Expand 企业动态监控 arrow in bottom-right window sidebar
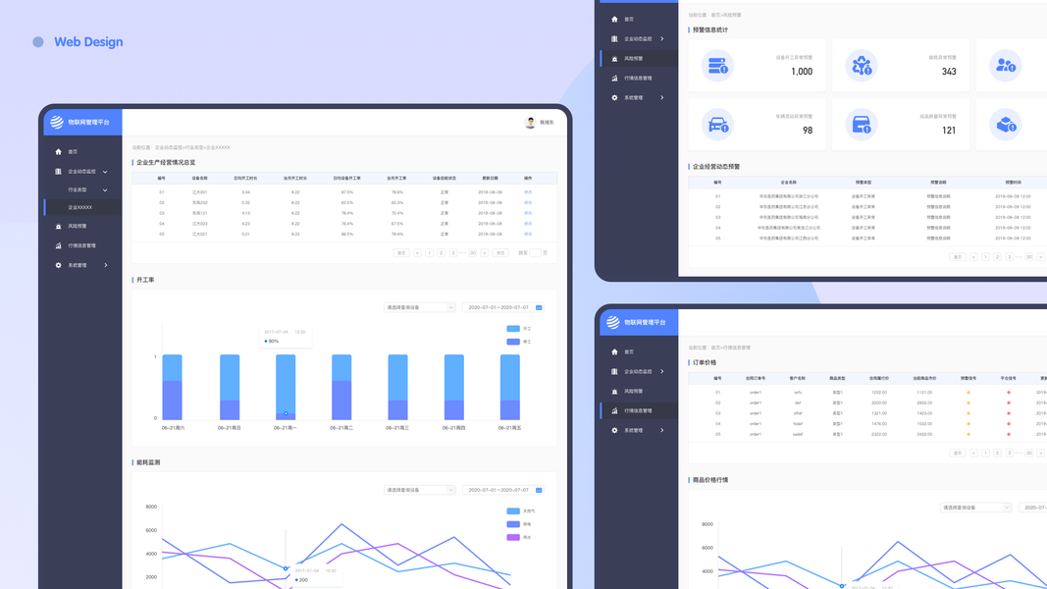Image resolution: width=1047 pixels, height=589 pixels. [x=661, y=371]
